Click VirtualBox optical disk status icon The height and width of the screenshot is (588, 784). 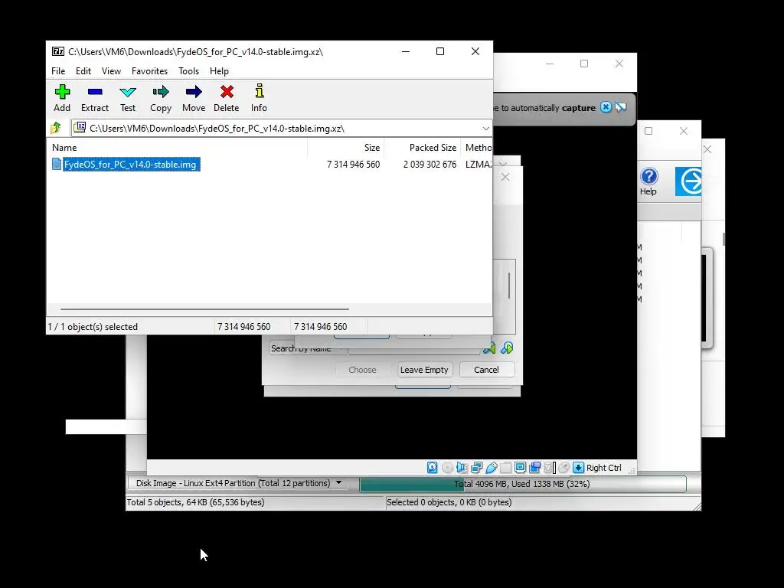coord(447,468)
